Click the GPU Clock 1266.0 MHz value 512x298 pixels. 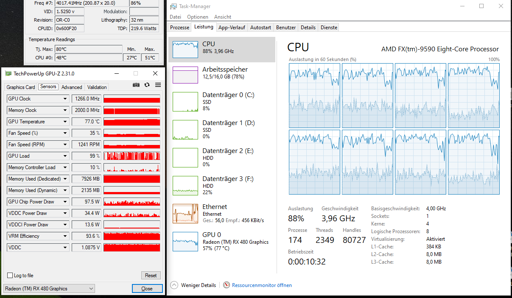[86, 99]
